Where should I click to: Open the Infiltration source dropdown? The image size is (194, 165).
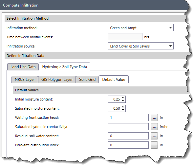point(141,46)
